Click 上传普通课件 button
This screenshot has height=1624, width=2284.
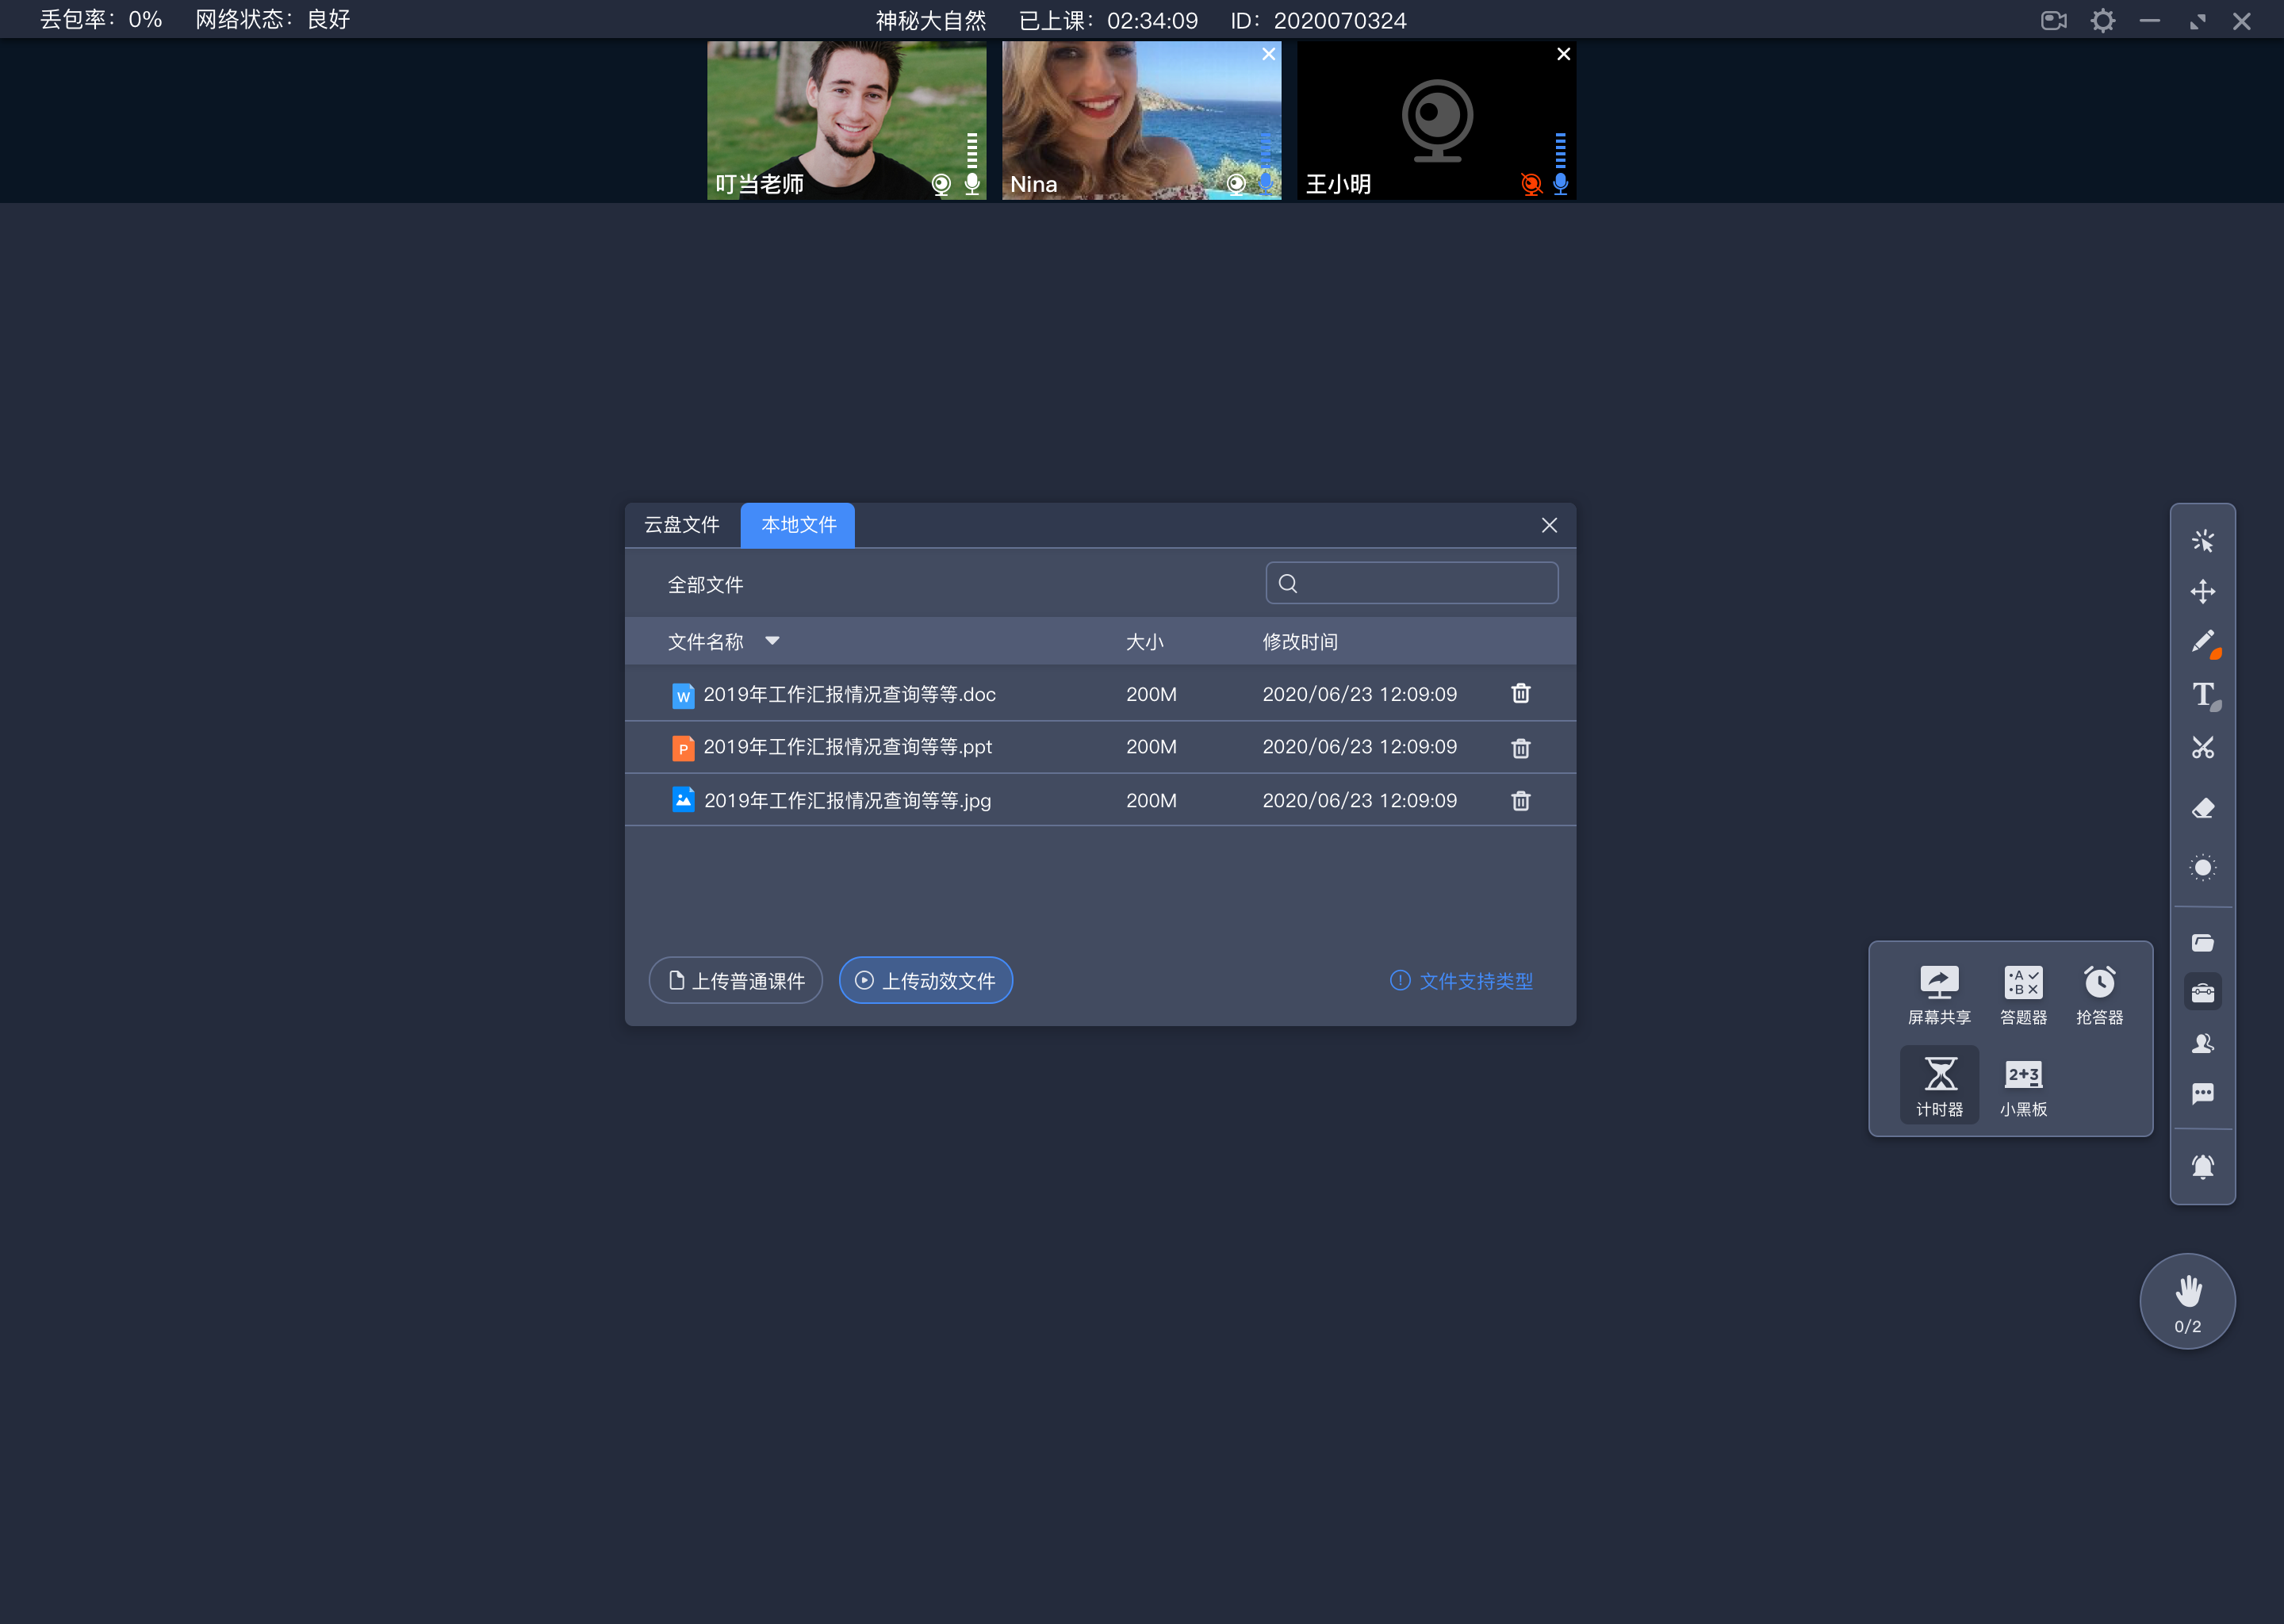[x=734, y=981]
